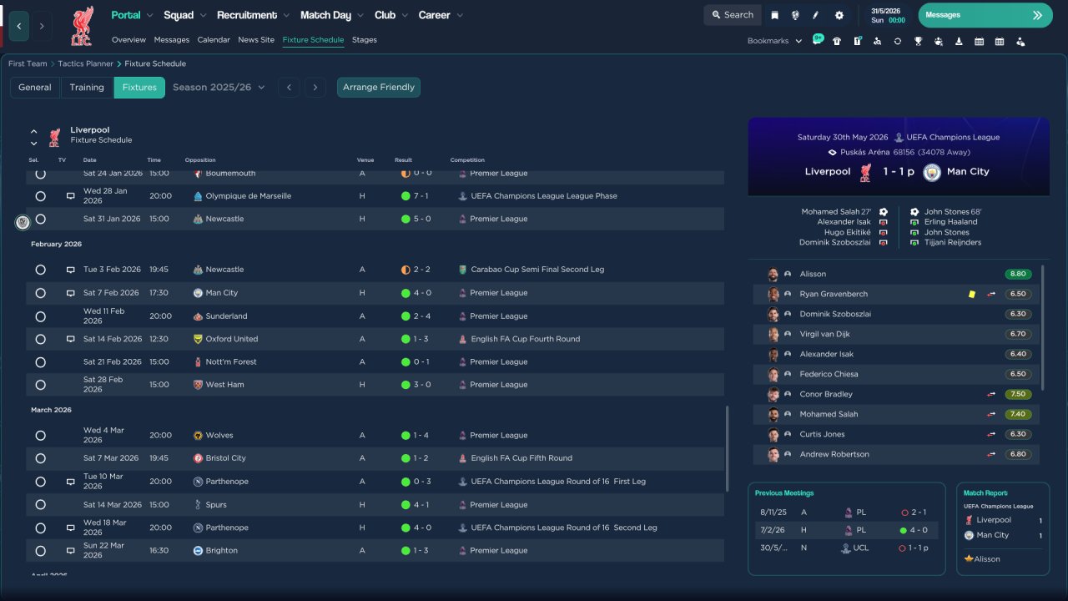Open the bookmark icon in top bar

(775, 15)
